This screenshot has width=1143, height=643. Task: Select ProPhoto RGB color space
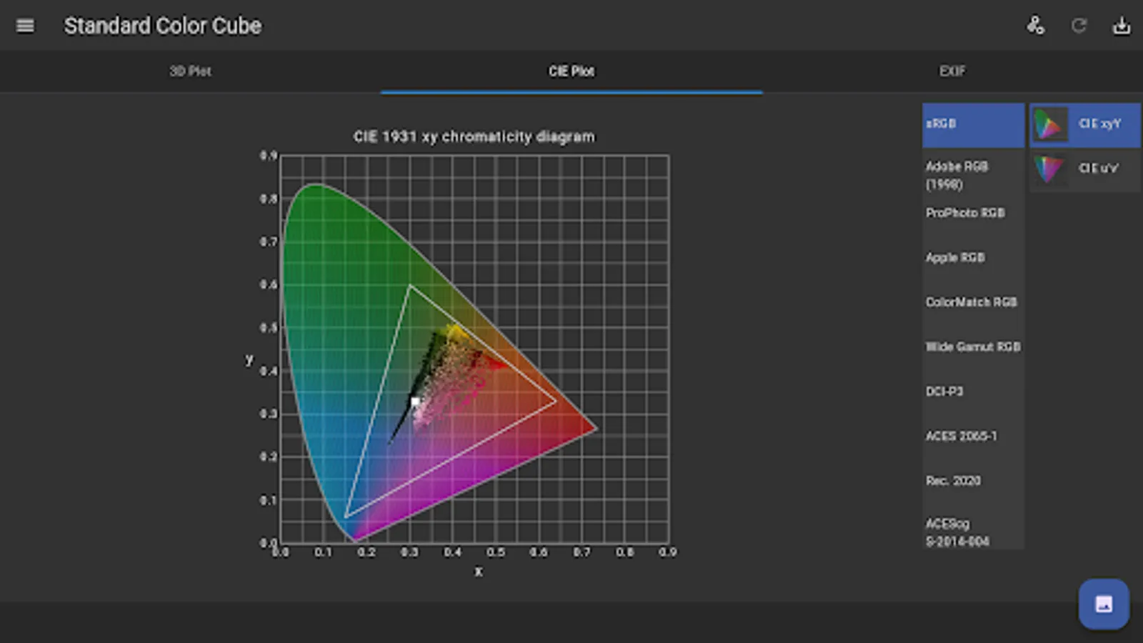click(973, 213)
